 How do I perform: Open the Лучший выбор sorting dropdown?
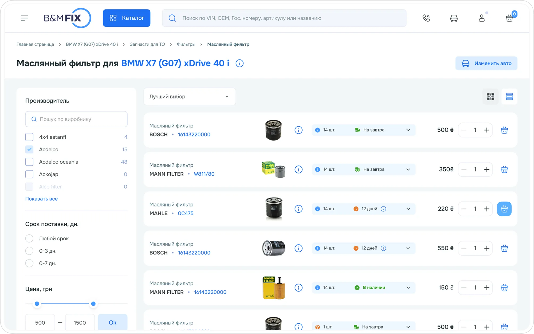point(190,97)
